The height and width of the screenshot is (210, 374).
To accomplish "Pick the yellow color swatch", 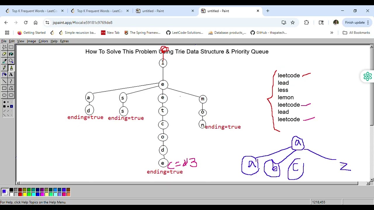I will click(x=25, y=194).
